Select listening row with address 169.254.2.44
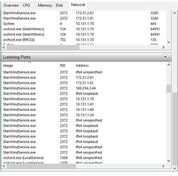The width and height of the screenshot is (178, 176). click(x=84, y=88)
